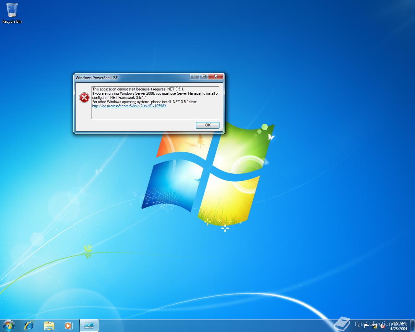This screenshot has height=332, width=415.
Task: Click the muted volume tray icon
Action: click(382, 326)
